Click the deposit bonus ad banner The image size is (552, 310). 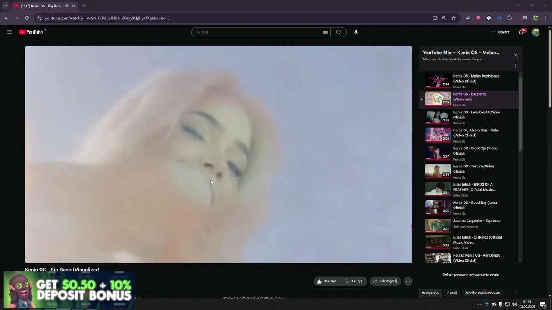tap(69, 290)
